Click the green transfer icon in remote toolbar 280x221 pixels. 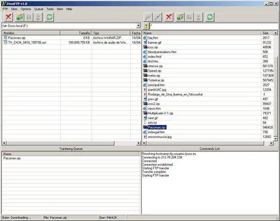point(180,17)
